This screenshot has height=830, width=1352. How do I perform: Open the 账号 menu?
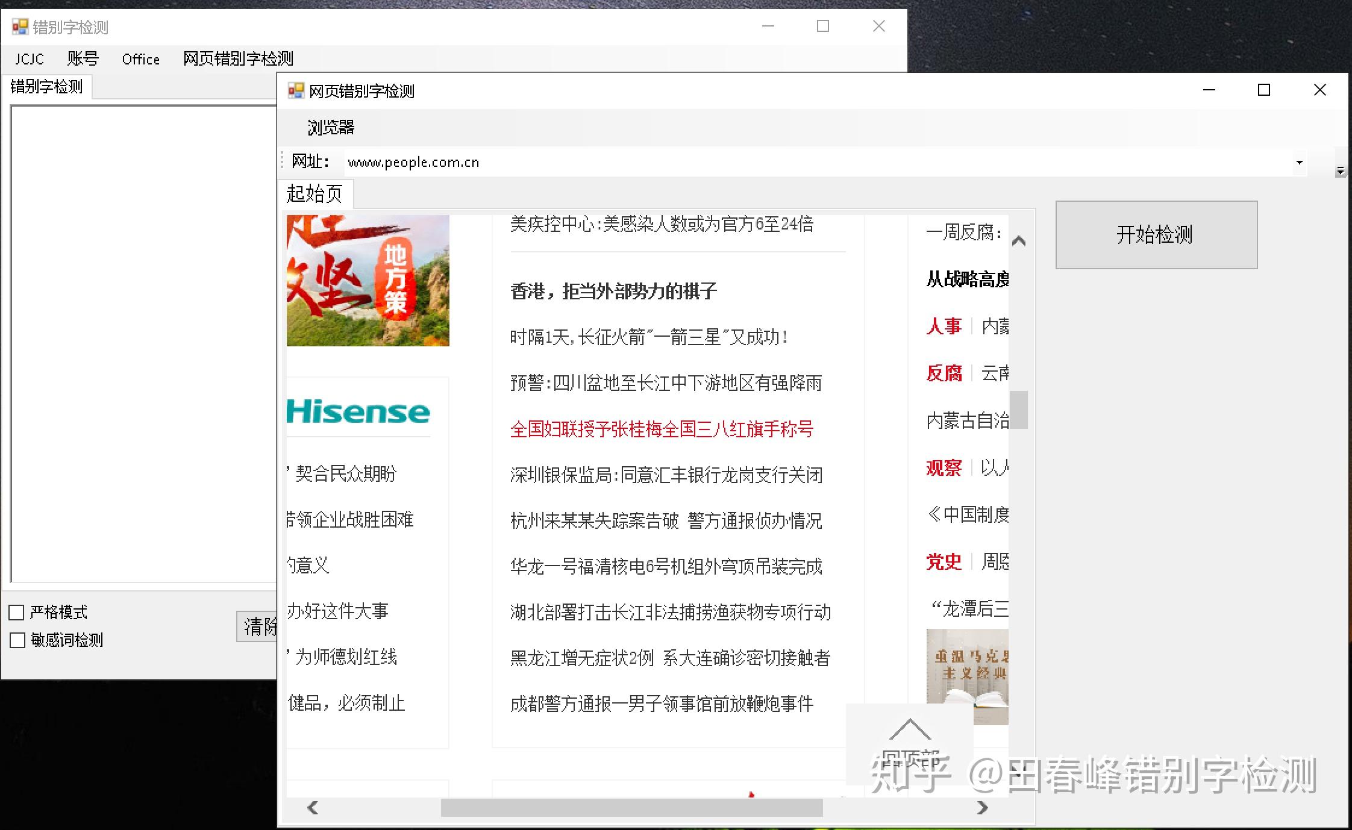83,59
